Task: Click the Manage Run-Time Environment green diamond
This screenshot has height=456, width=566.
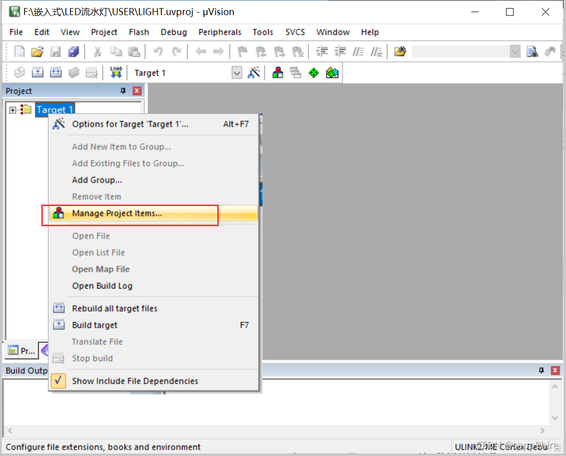Action: (x=313, y=73)
